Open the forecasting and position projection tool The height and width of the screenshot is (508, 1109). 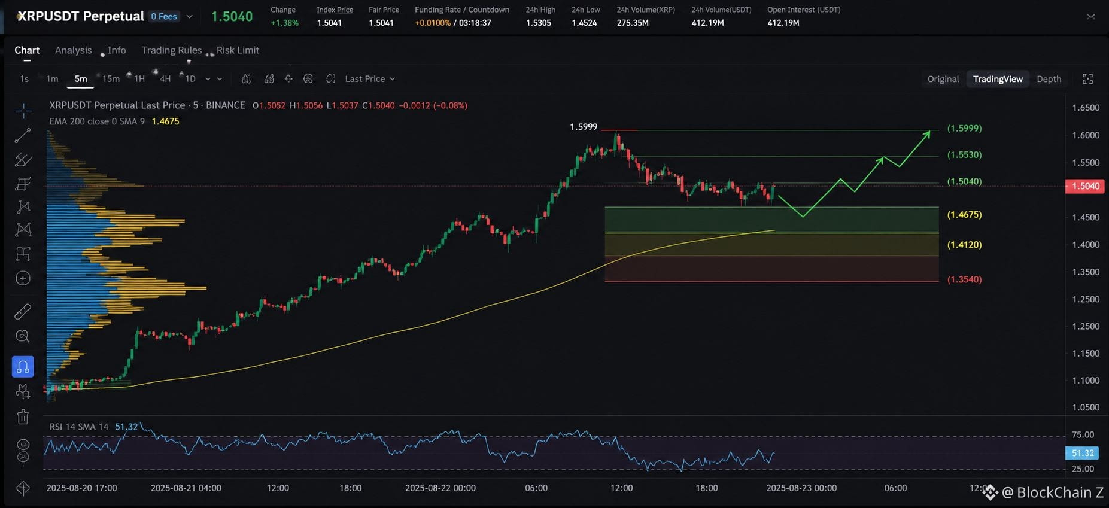tap(23, 254)
